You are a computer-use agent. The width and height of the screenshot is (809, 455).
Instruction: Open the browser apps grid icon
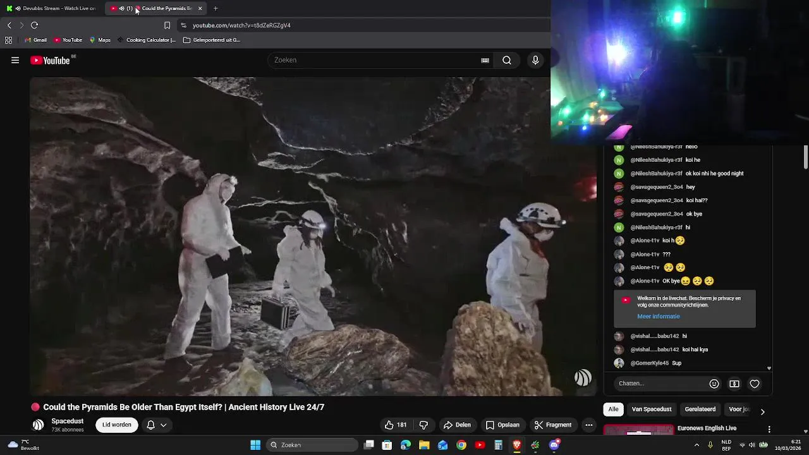[x=8, y=40]
